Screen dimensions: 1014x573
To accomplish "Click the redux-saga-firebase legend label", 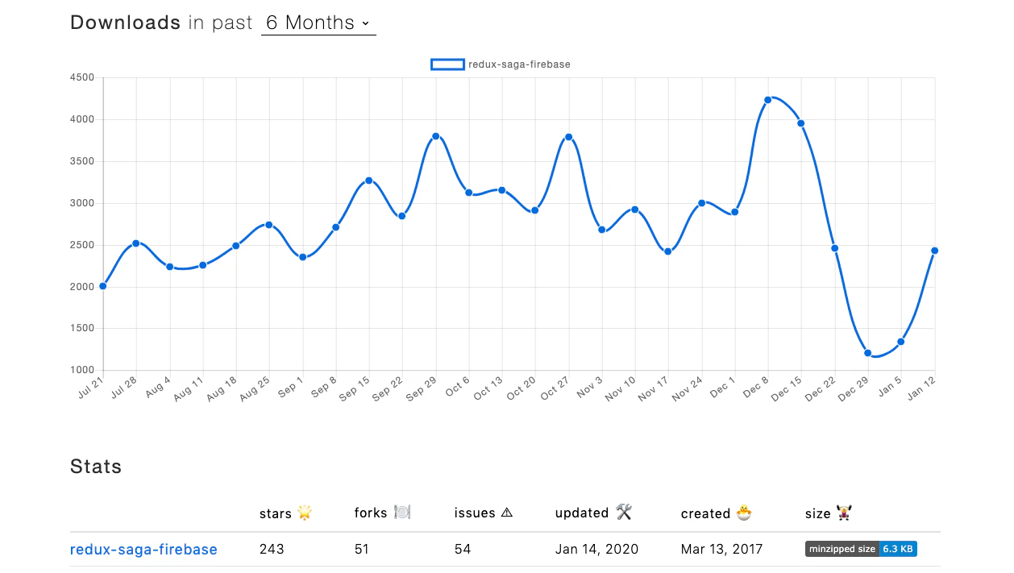I will [519, 64].
